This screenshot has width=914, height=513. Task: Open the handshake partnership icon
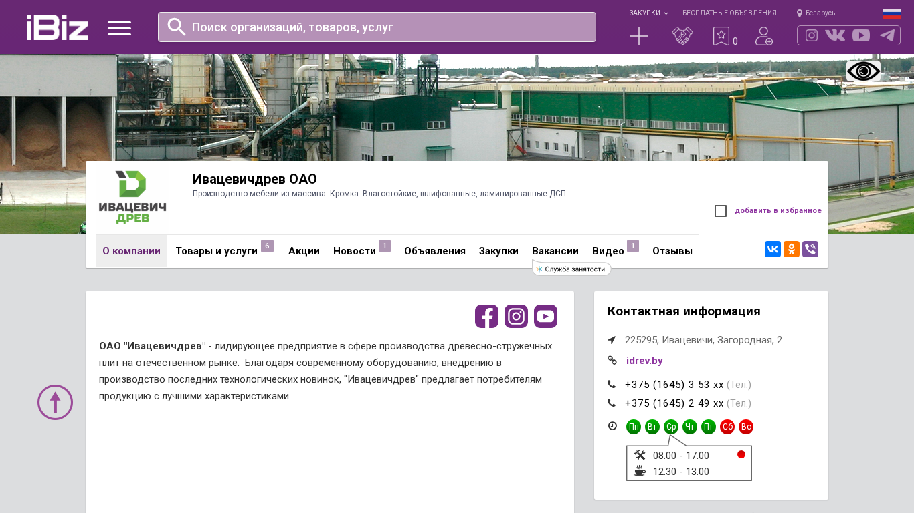682,36
